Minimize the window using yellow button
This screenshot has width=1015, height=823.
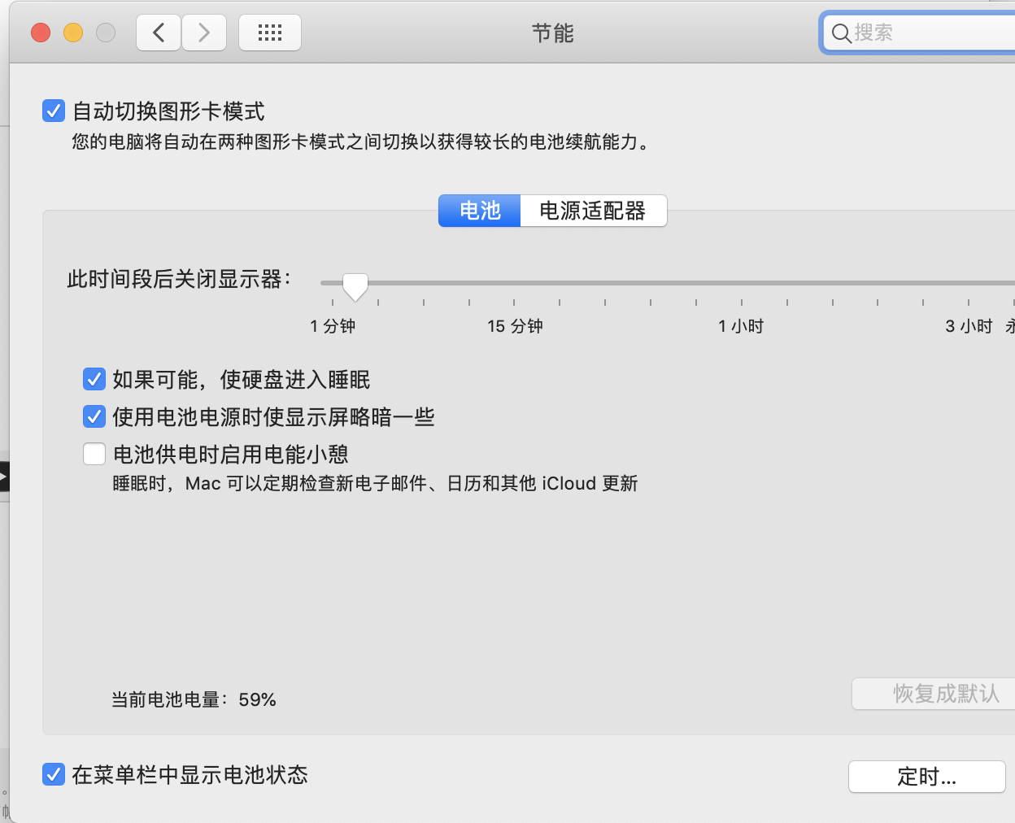pyautogui.click(x=73, y=33)
